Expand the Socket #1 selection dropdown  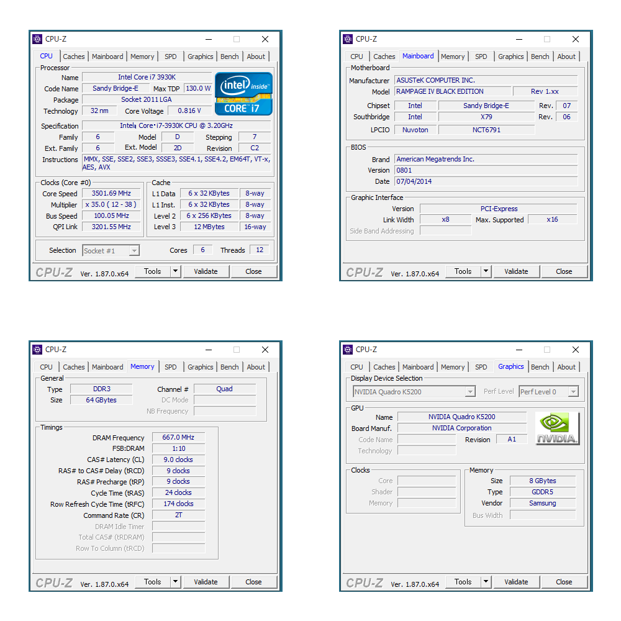(x=134, y=251)
